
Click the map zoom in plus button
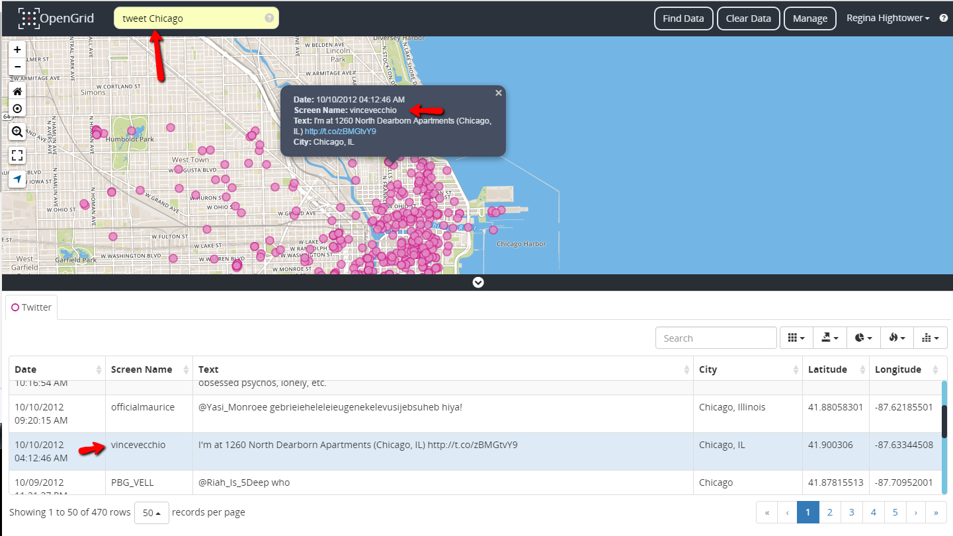coord(17,50)
